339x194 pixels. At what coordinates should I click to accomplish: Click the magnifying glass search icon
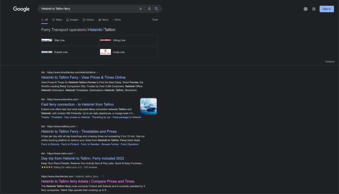pos(156,9)
